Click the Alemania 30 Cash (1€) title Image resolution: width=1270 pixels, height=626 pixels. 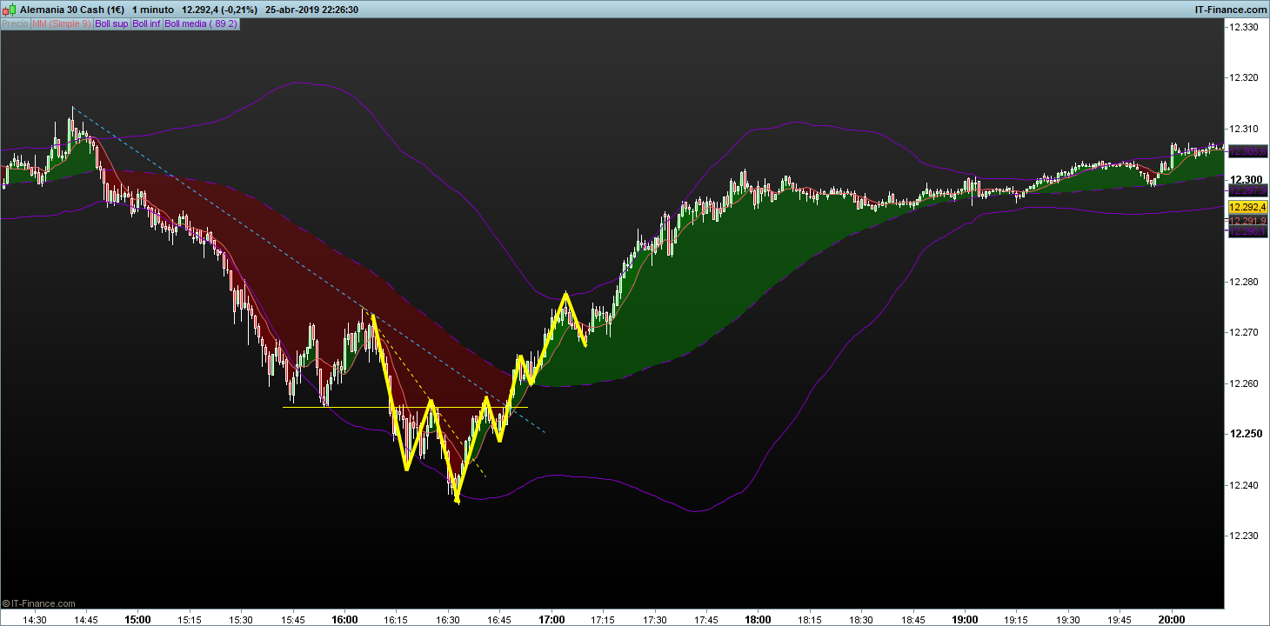[x=72, y=10]
